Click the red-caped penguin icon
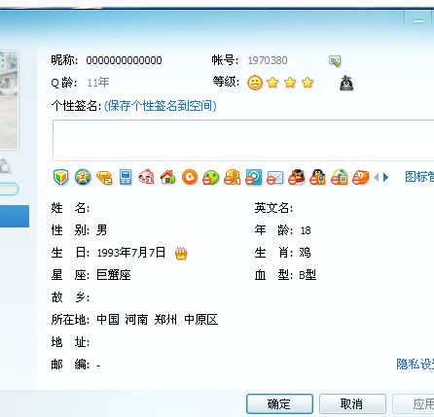This screenshot has height=417, width=434. (297, 177)
